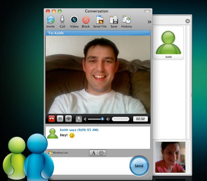Save the conversation with the Save icon
Image resolution: width=207 pixels, height=181 pixels.
coord(114,20)
